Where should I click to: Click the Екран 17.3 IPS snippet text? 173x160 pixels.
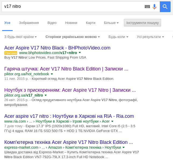coord(70,129)
